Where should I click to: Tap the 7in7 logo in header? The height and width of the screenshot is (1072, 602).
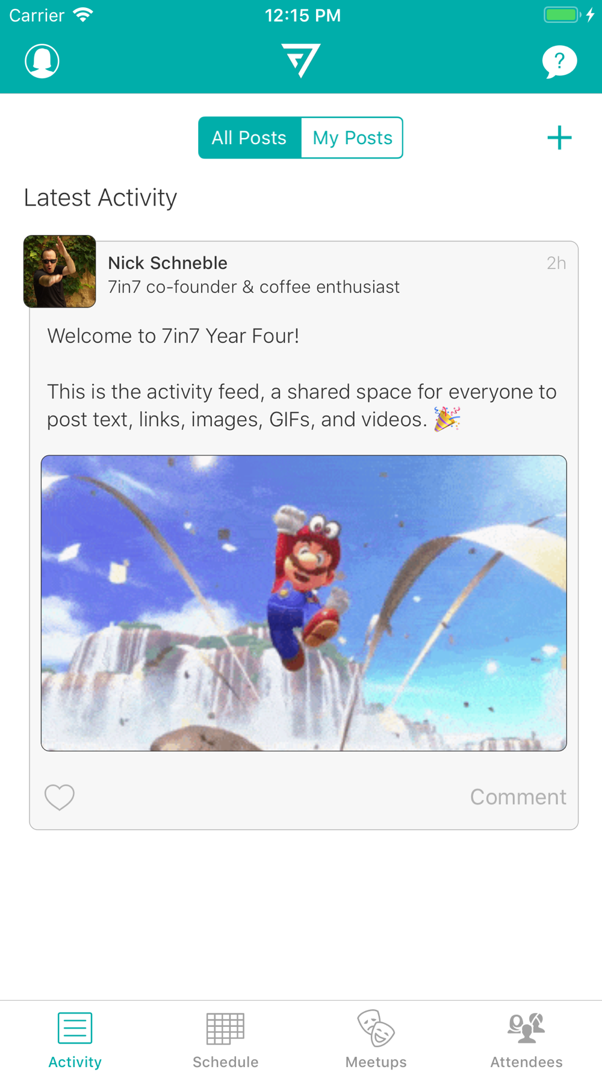pos(301,60)
